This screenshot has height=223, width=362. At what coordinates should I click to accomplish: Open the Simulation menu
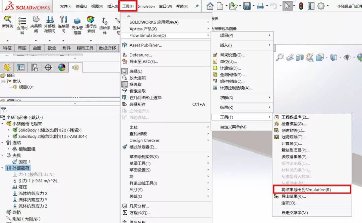146,6
